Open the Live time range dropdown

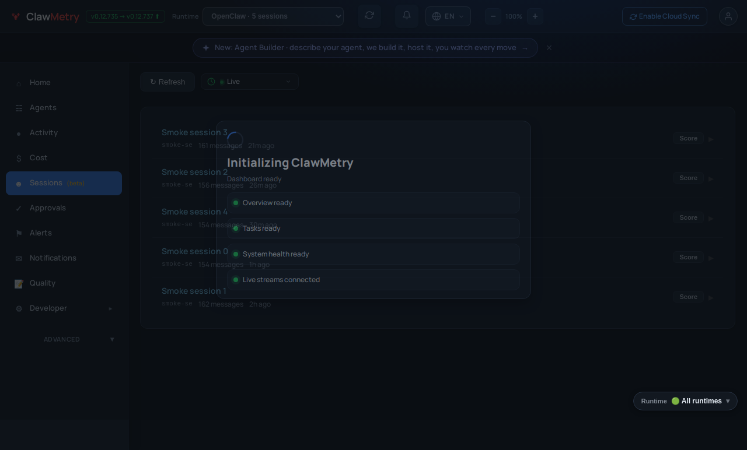point(250,82)
